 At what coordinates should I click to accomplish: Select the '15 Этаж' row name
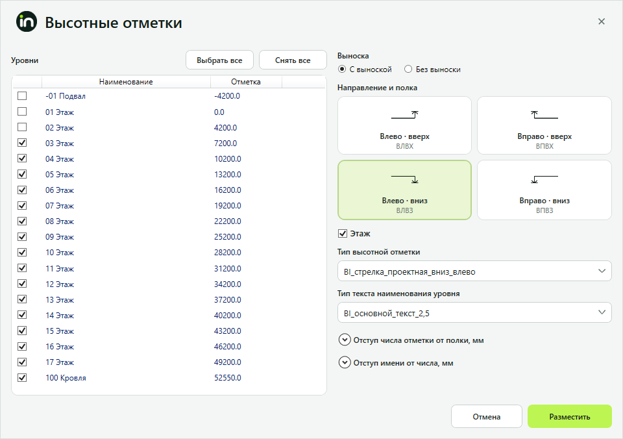pyautogui.click(x=60, y=331)
